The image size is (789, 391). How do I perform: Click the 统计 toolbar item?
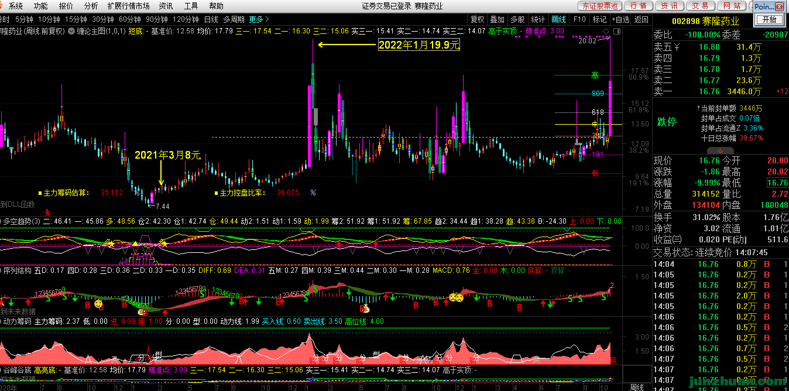(x=538, y=19)
